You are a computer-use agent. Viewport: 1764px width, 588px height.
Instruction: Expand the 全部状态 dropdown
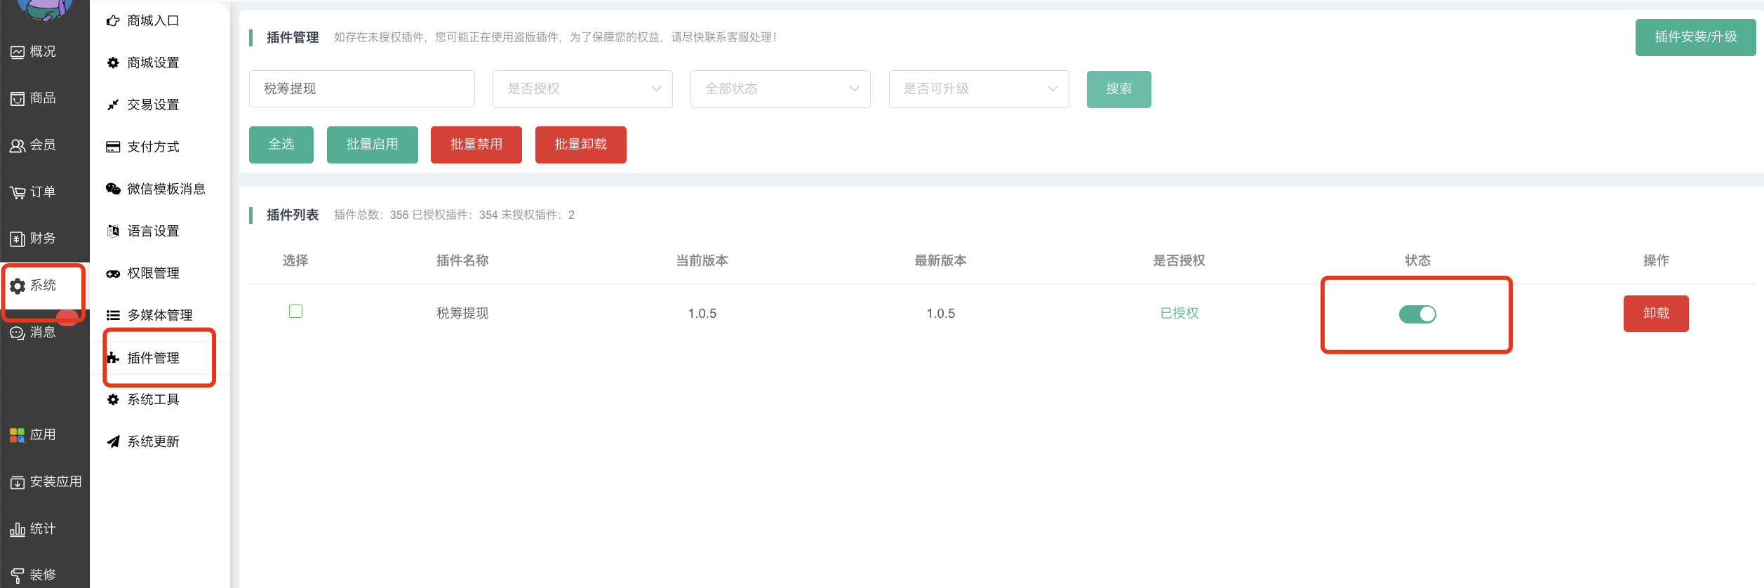tap(780, 89)
